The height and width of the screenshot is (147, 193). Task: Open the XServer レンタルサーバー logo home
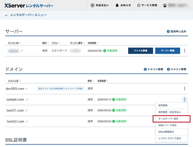(x=29, y=6)
